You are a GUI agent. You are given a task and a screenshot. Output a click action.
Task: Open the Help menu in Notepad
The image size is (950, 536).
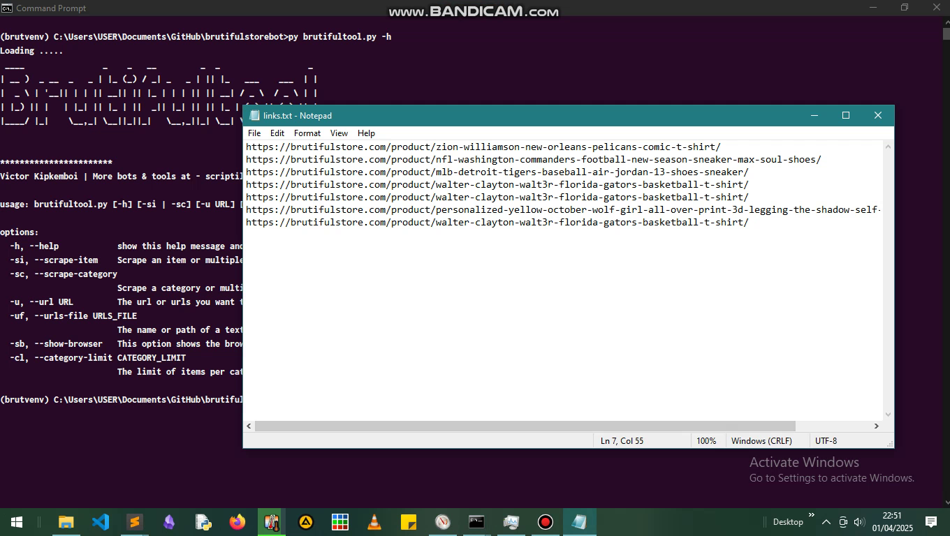[x=366, y=133]
